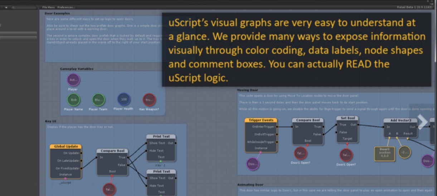Click OnExitTrigger output socket
The width and height of the screenshot is (437, 196).
point(277,134)
